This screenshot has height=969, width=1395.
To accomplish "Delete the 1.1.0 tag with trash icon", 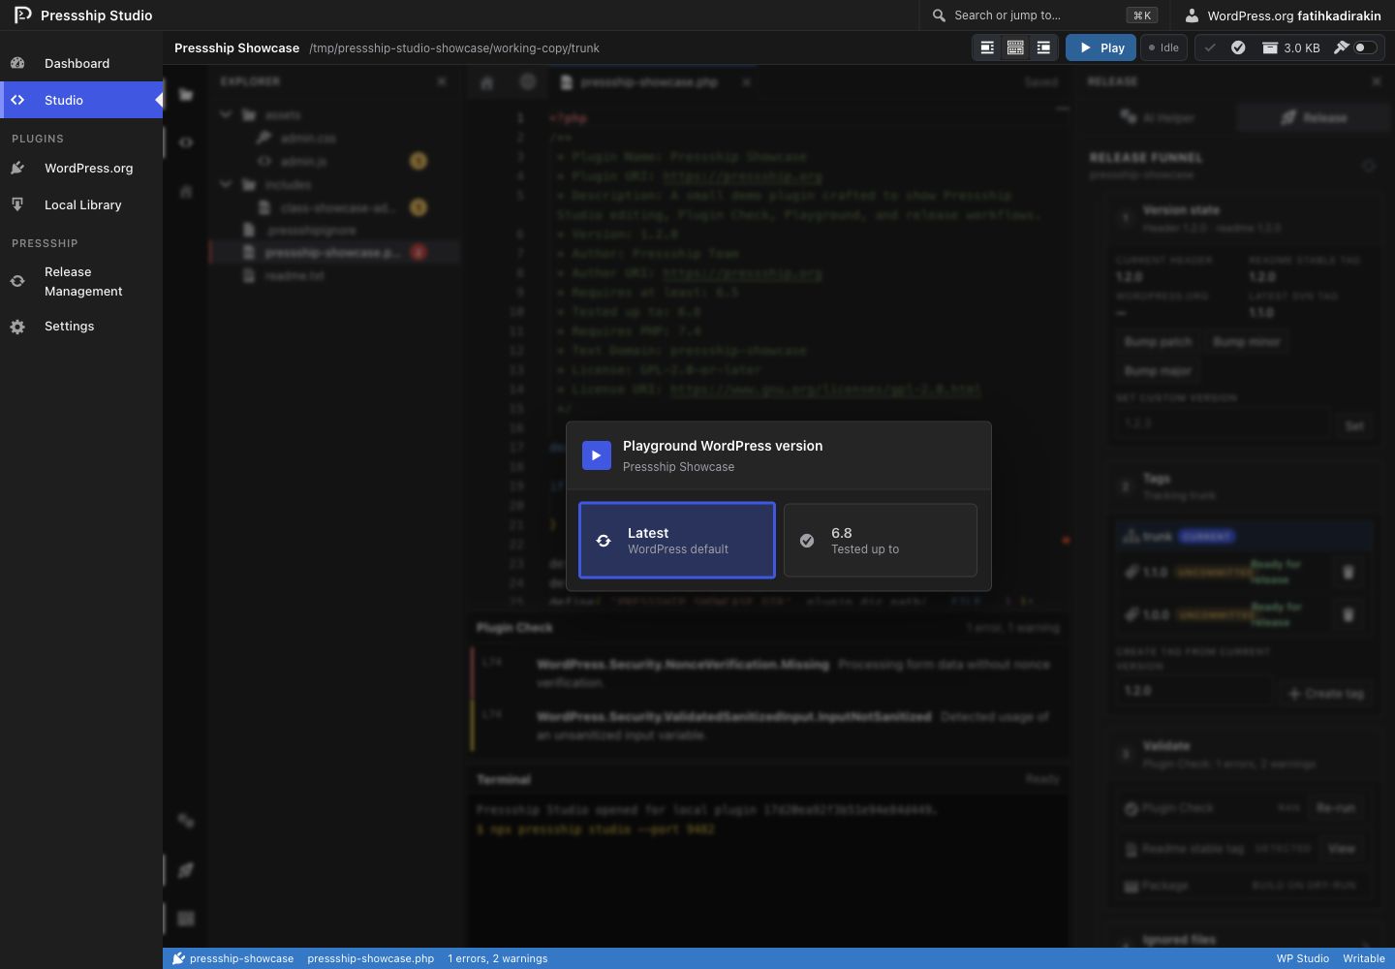I will click(1348, 572).
